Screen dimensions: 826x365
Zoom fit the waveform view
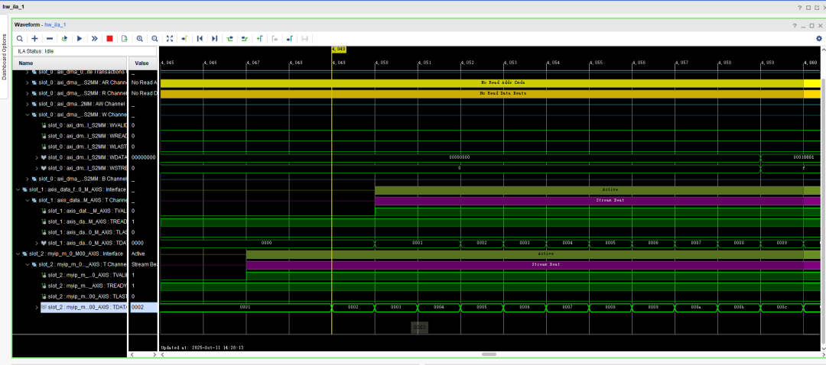170,38
